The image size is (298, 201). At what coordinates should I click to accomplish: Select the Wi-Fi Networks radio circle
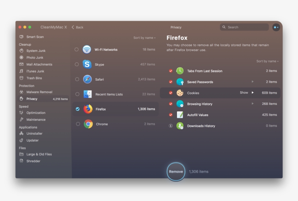(x=76, y=49)
